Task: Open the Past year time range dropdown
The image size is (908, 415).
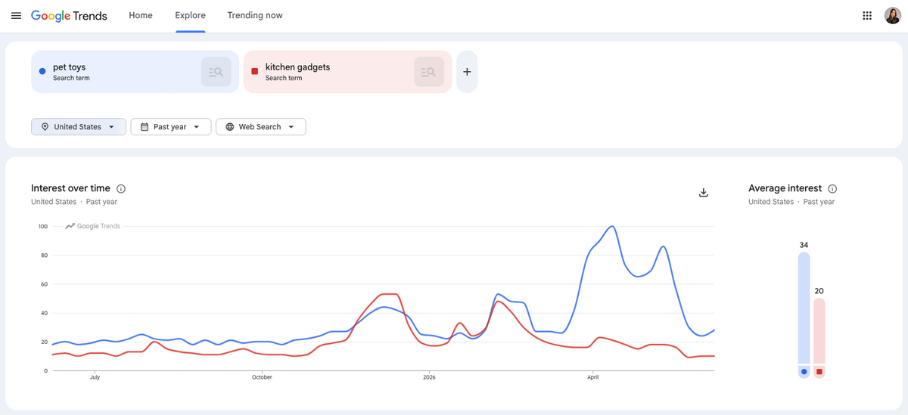Action: click(170, 127)
